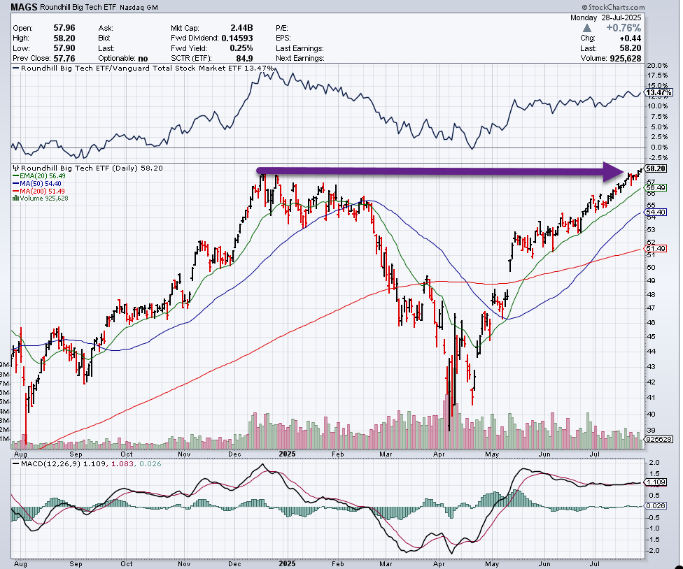683x569 pixels.
Task: Click the volume bars icon in the legend
Action: coord(15,199)
